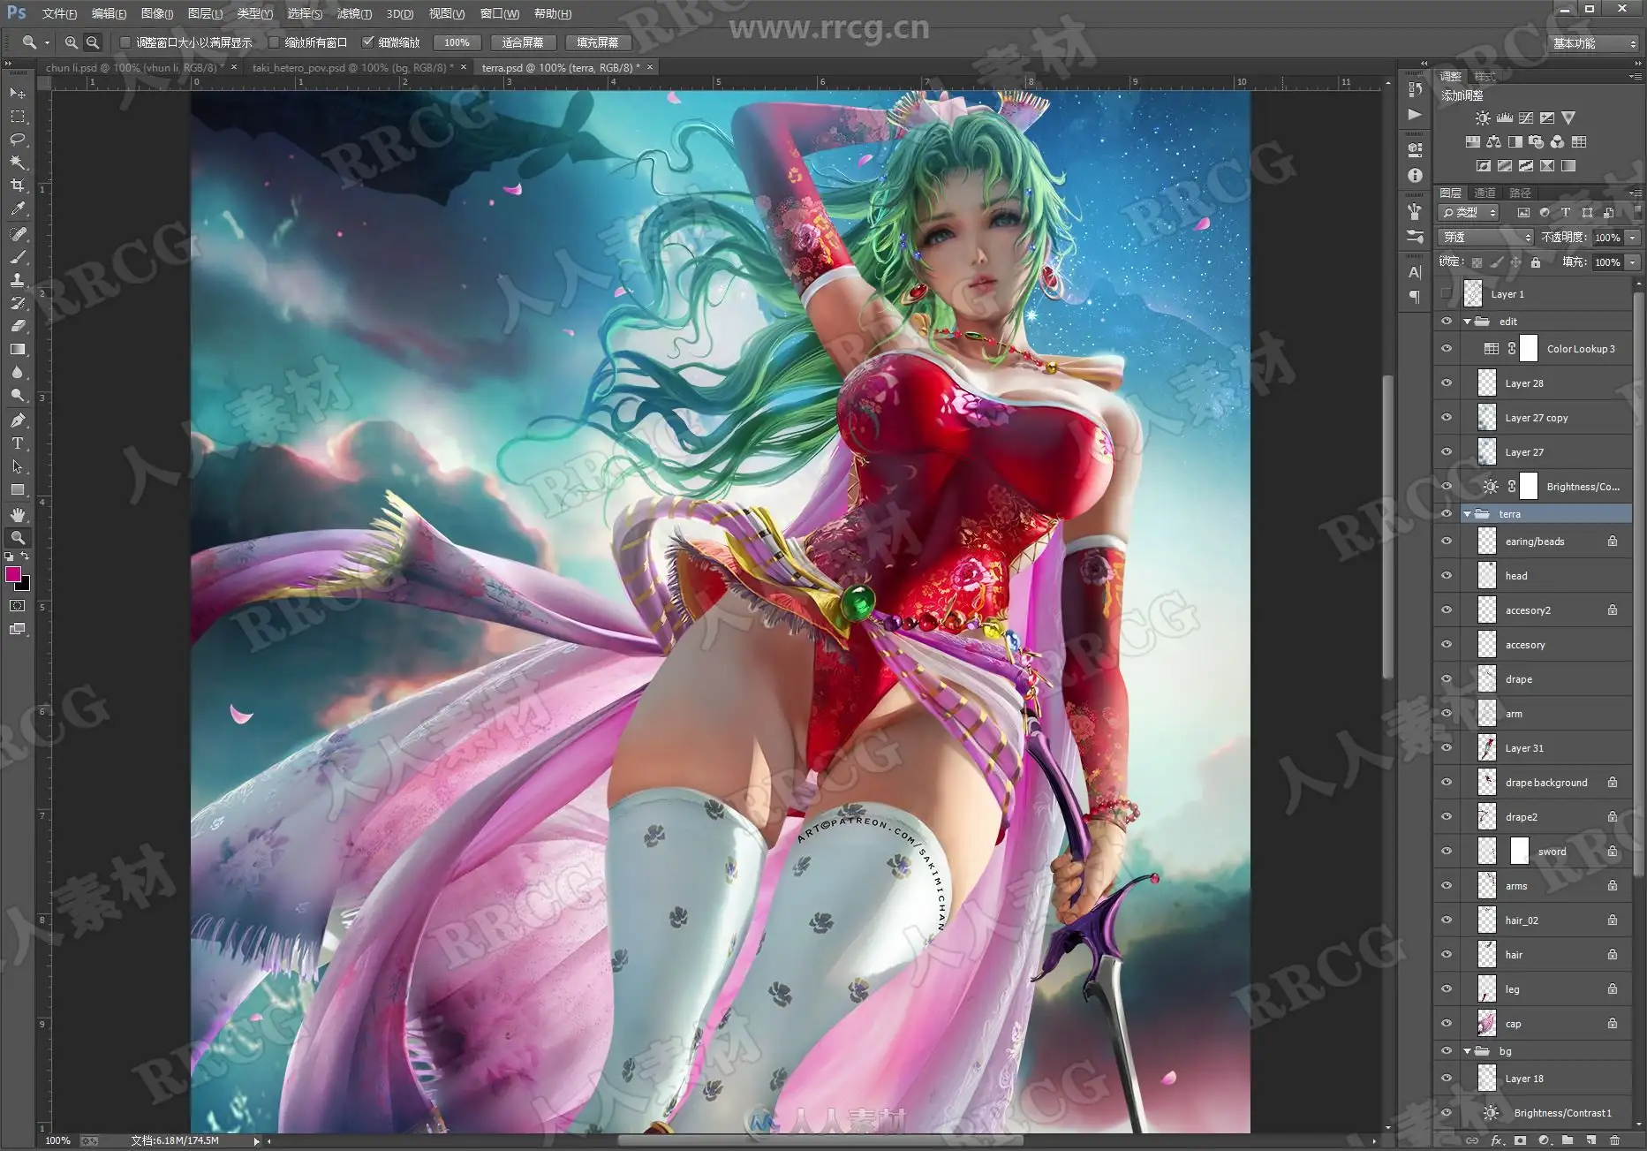The width and height of the screenshot is (1647, 1151).
Task: Select the Gradient tool
Action: 17,349
